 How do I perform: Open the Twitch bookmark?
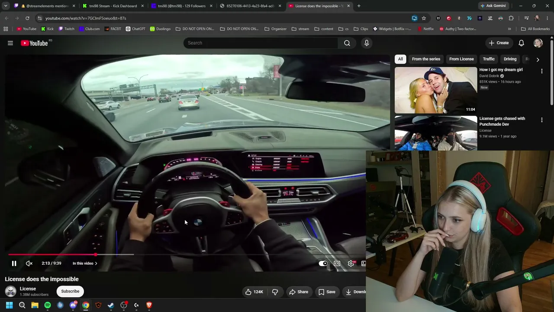click(x=66, y=29)
